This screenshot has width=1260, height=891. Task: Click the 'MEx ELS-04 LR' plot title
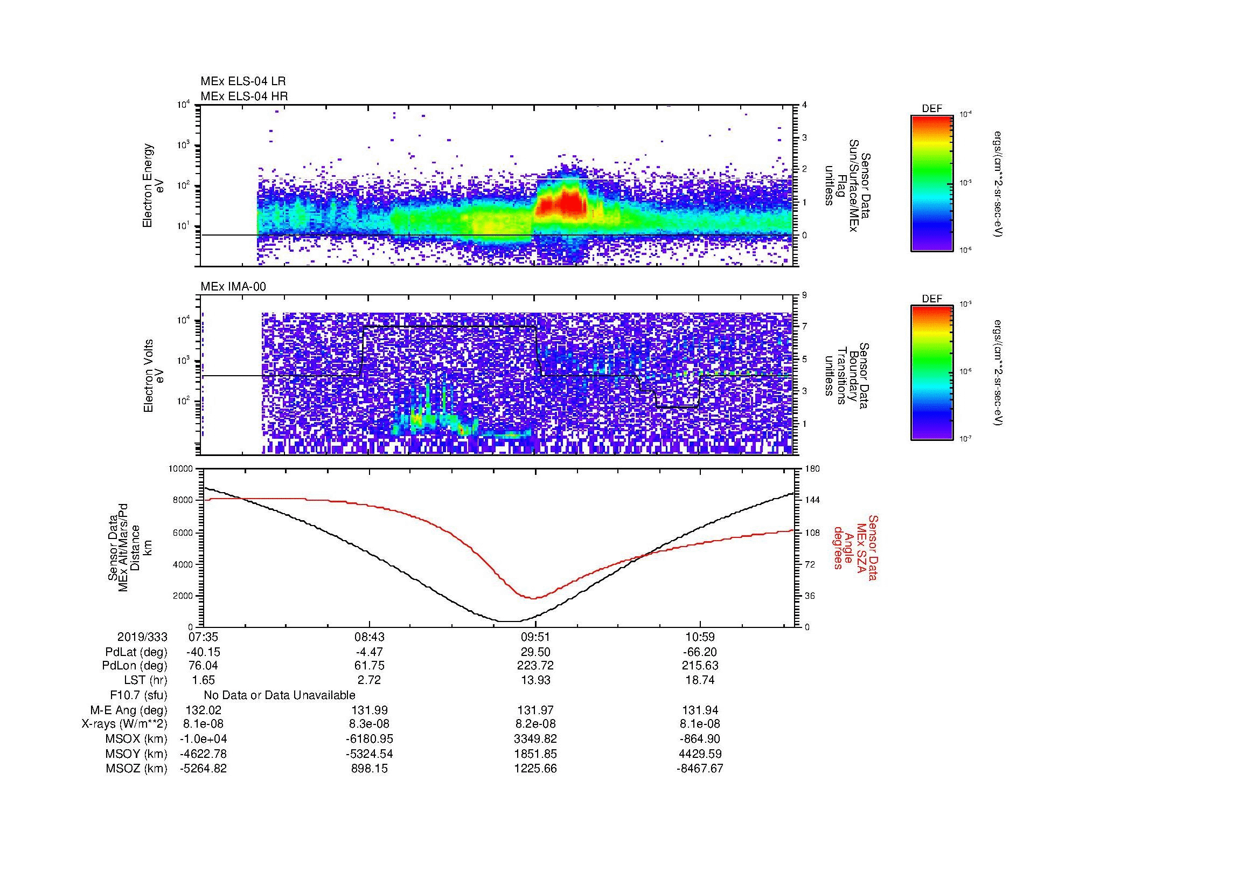[243, 81]
